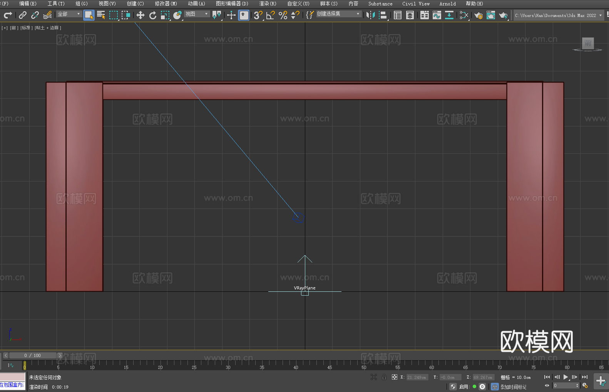
Task: Expand the project path dropdown
Action: [601, 15]
